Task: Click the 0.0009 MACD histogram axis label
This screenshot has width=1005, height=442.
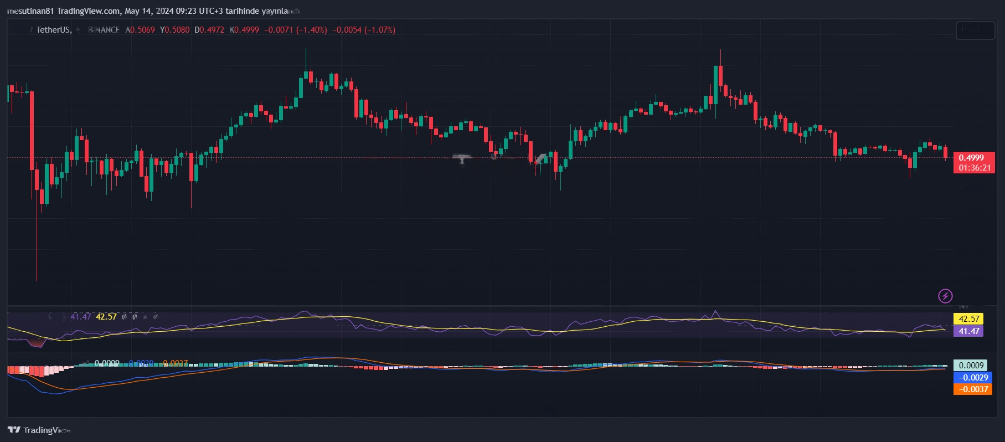Action: click(971, 366)
